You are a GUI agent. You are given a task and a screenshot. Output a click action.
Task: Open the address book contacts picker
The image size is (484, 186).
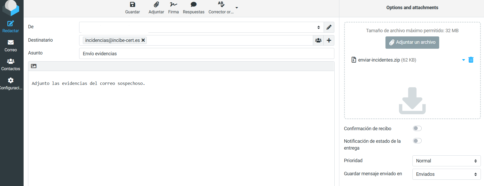pos(318,40)
